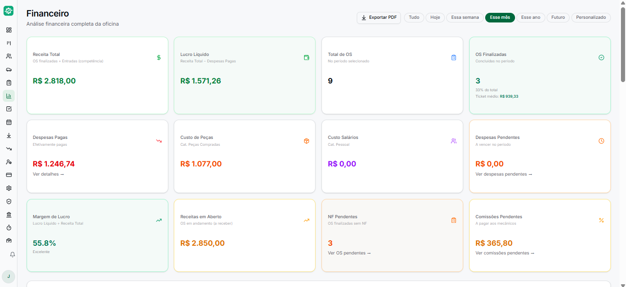Select the Essa semana period filter

click(x=465, y=17)
